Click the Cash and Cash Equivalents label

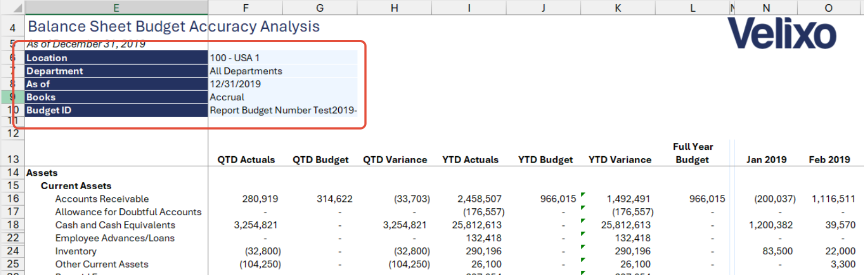[x=115, y=225]
